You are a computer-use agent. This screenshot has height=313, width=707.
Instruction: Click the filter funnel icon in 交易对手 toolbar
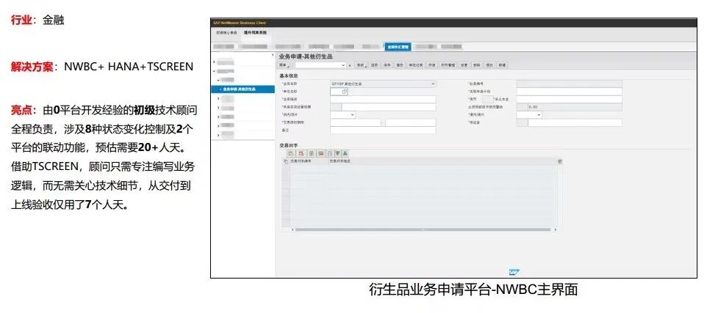[337, 154]
